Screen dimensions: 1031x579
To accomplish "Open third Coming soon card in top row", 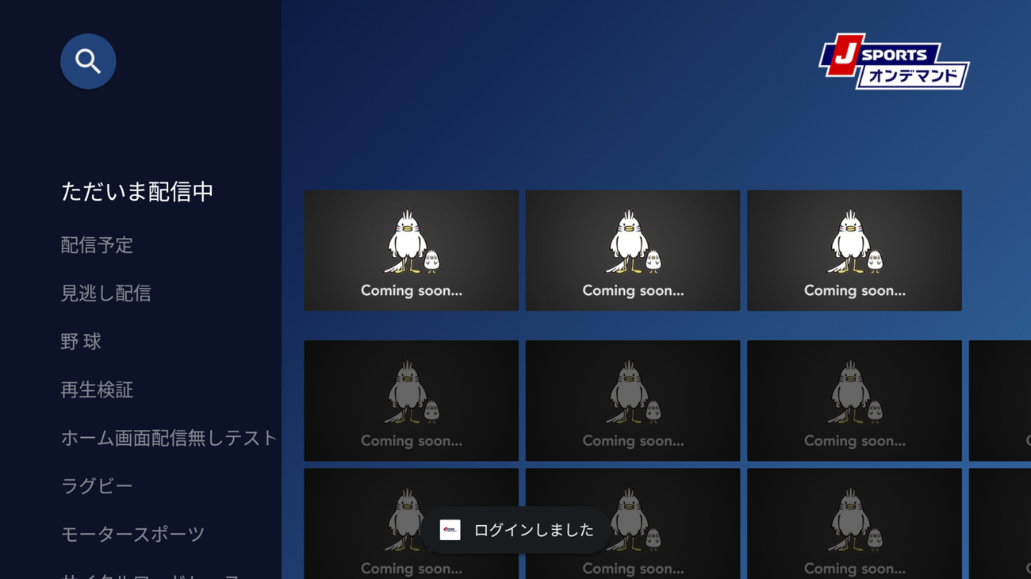I will coord(854,251).
